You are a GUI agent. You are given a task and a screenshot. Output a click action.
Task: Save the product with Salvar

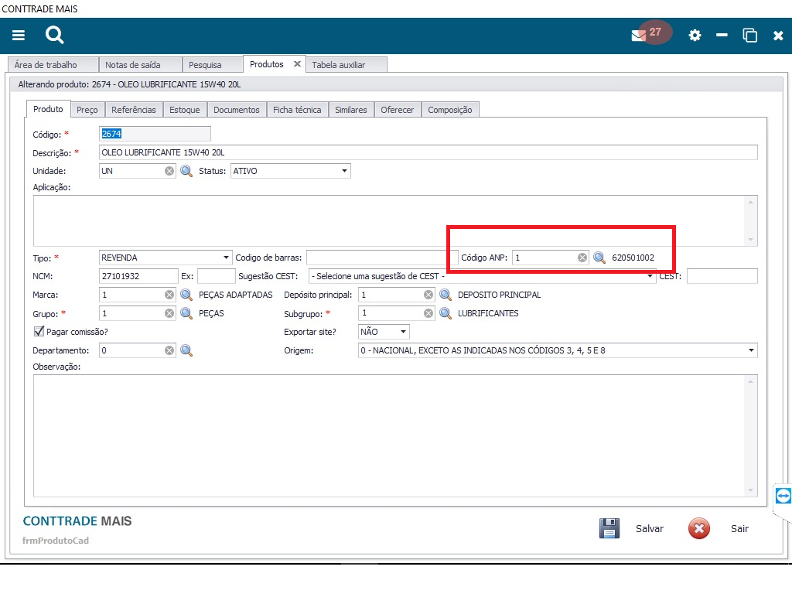[x=632, y=528]
